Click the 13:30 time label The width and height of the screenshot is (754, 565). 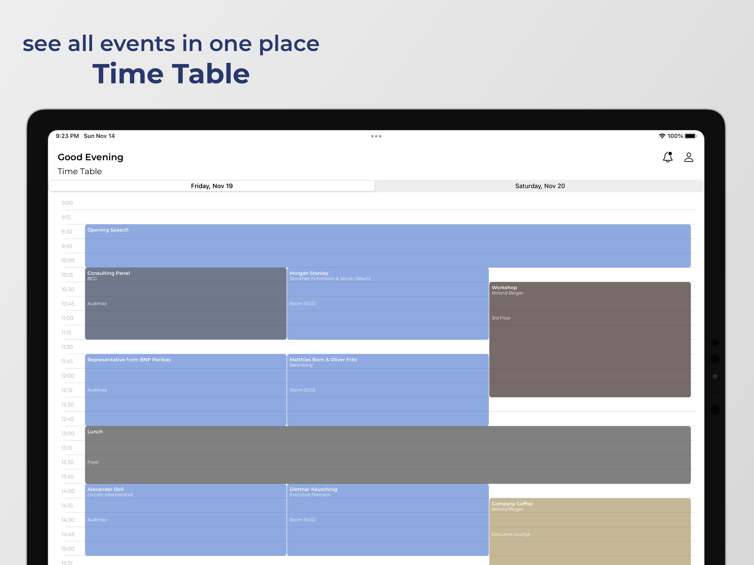coord(67,462)
